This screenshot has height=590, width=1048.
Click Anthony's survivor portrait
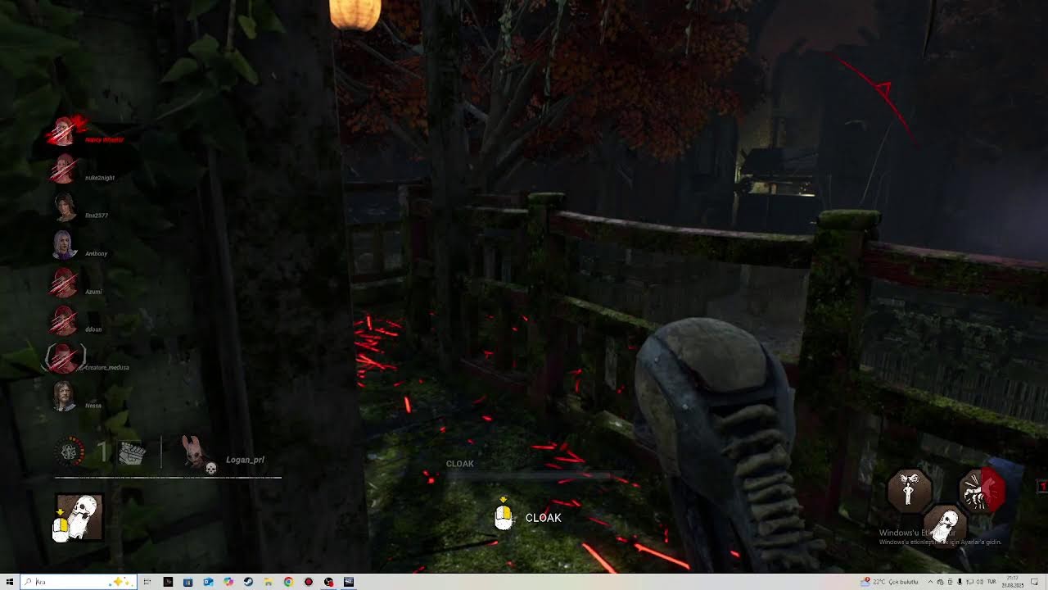(x=65, y=245)
